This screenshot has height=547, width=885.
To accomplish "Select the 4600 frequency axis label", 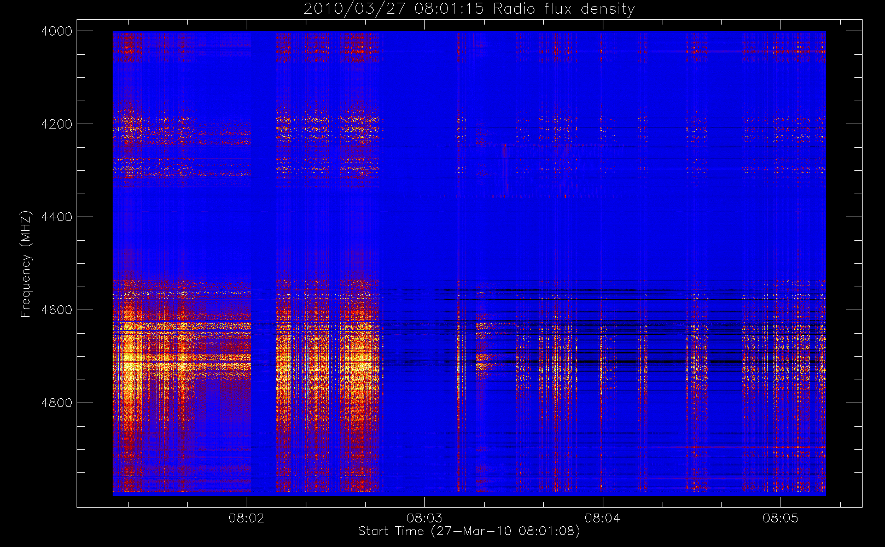I will pos(57,310).
